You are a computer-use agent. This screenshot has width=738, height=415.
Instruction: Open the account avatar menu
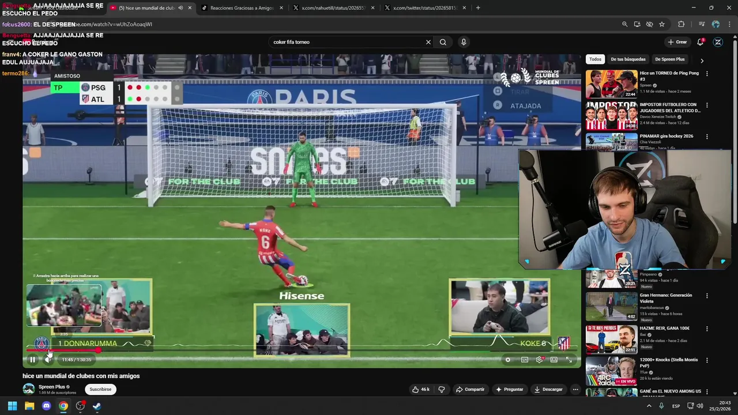pyautogui.click(x=718, y=42)
